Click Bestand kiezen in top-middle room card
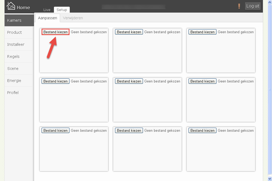 pyautogui.click(x=129, y=32)
